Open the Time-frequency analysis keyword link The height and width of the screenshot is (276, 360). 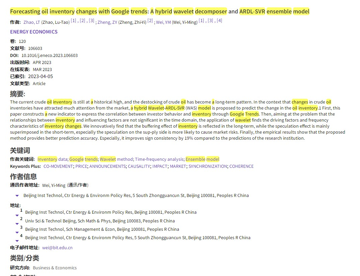(159, 159)
